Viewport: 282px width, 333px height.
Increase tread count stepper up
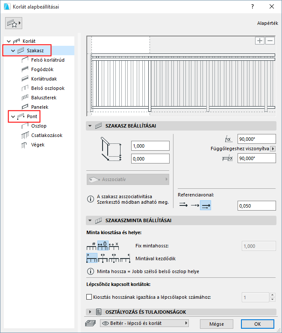pyautogui.click(x=273, y=295)
